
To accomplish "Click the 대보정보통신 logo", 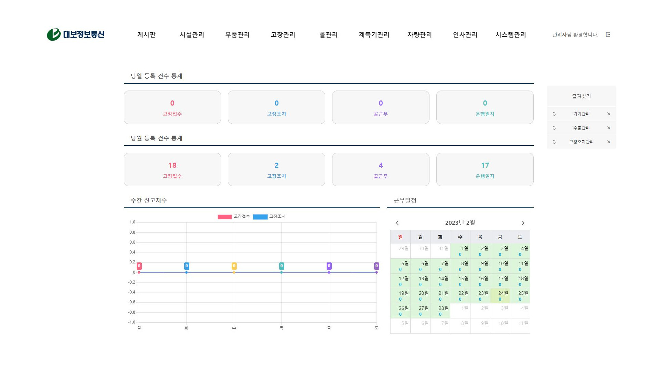I will point(76,35).
